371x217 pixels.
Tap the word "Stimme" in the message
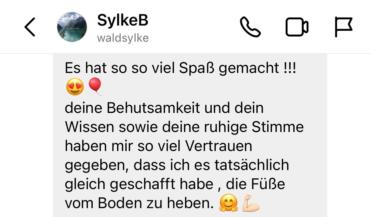pyautogui.click(x=278, y=127)
